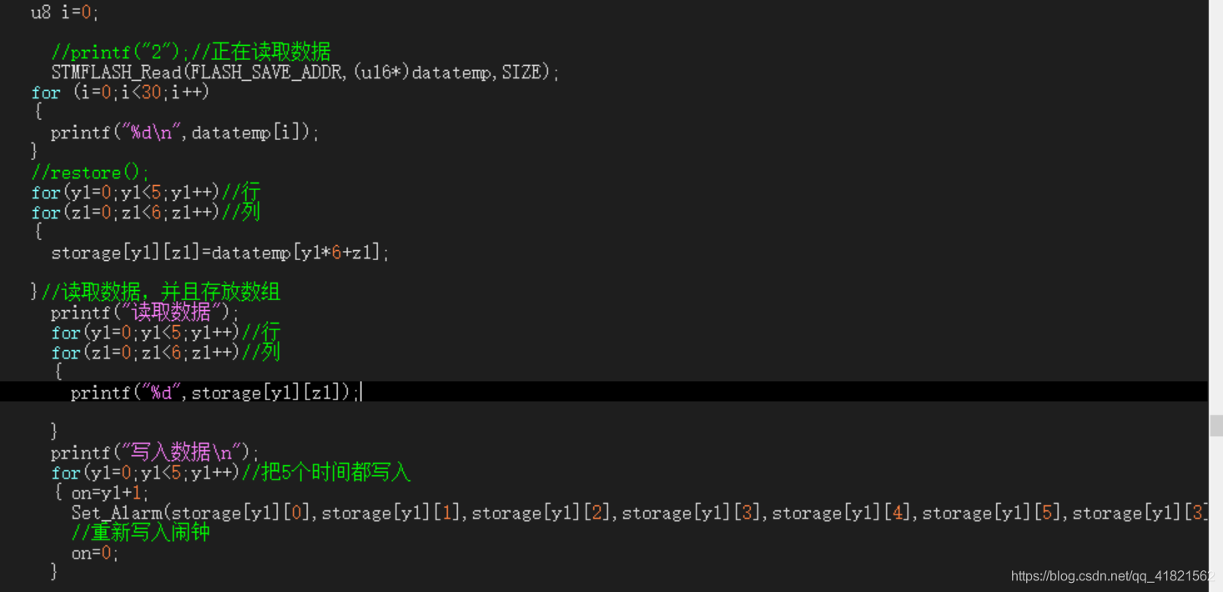Click the STMFLASH_Read function call line
1223x592 pixels.
304,73
